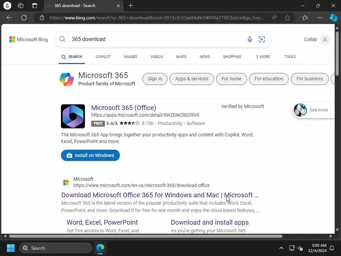Open muted volume tray icon

coord(301,248)
